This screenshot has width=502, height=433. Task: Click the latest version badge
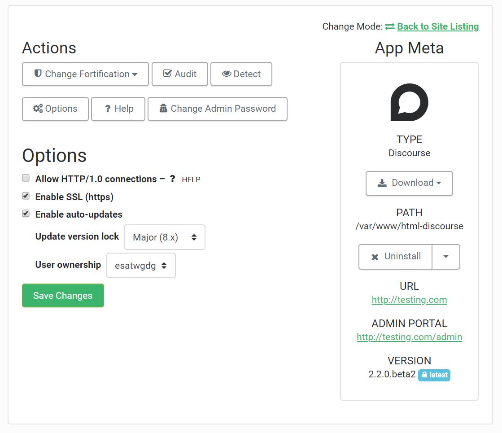pos(434,375)
